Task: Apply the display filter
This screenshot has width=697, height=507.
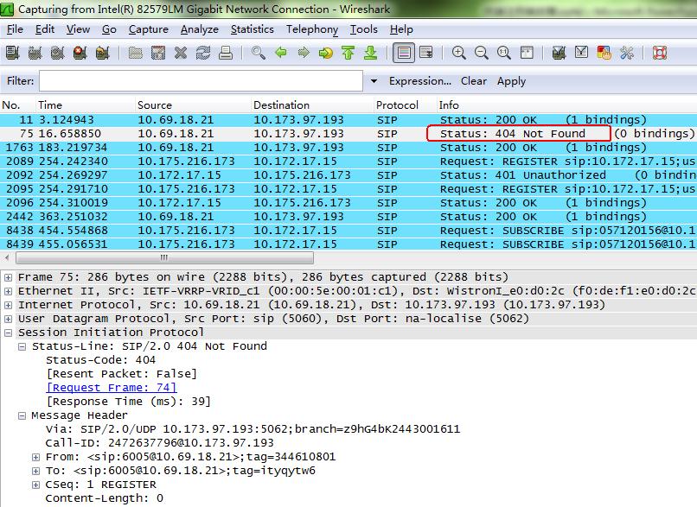Action: (x=511, y=81)
